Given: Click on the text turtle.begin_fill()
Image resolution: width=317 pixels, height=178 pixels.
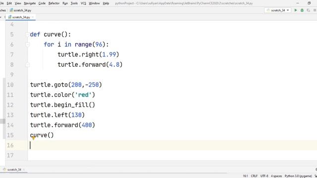Looking at the screenshot, I should pos(62,105).
